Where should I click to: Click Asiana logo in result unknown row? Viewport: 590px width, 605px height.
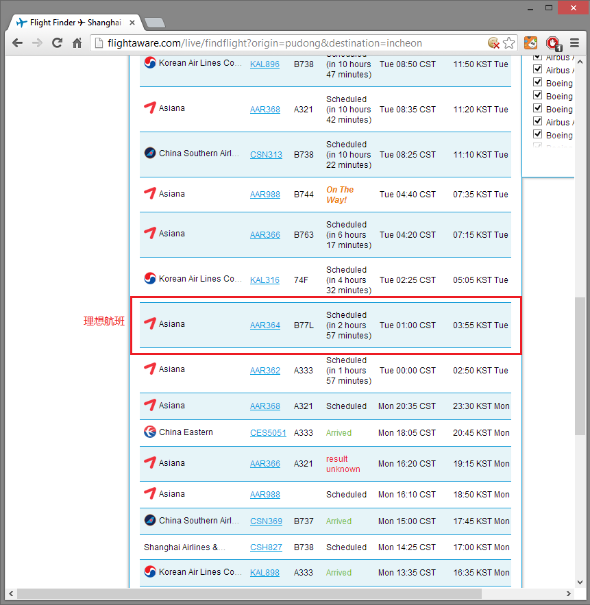(150, 462)
